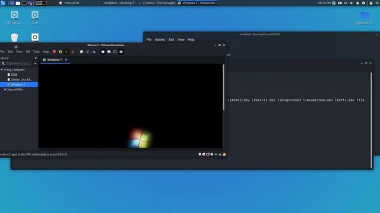
Task: Open the File menu in VMware Workstation
Action: tap(2, 51)
